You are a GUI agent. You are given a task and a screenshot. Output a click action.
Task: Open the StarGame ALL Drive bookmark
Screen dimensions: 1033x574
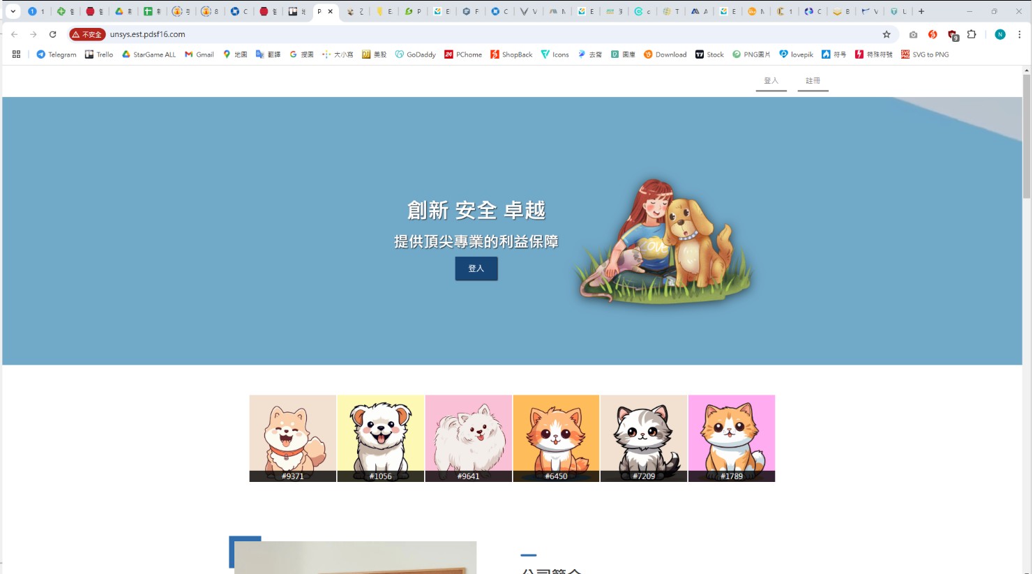tap(149, 54)
